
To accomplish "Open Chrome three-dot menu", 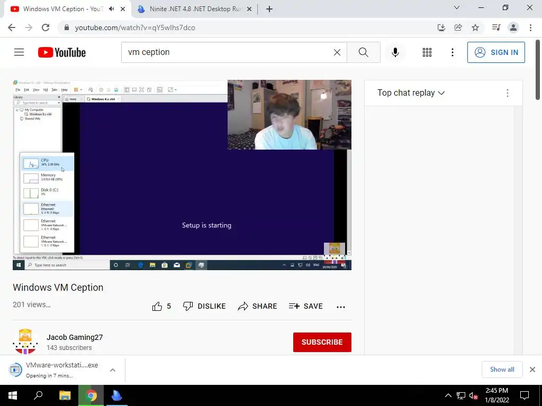I will [530, 27].
